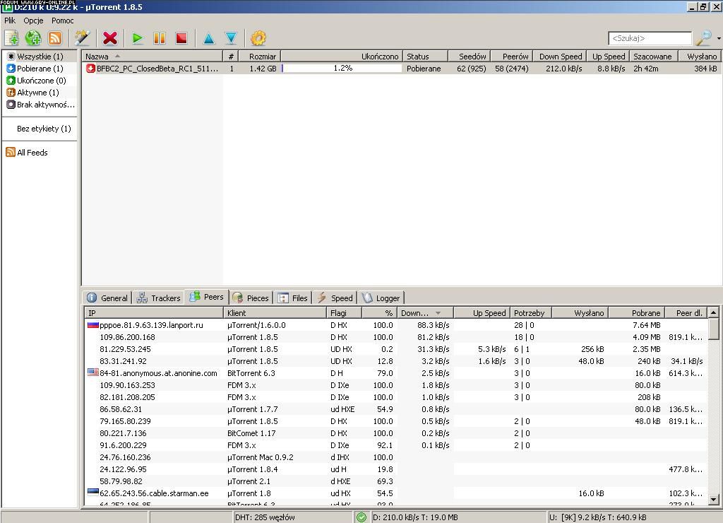Select Brak aktywności category
Screen dimensions: 723x523
pyautogui.click(x=40, y=105)
